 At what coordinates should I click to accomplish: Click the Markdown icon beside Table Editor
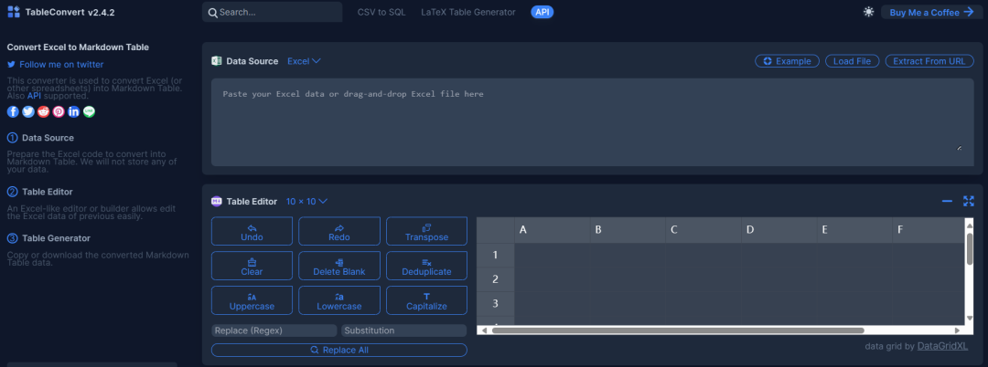point(217,201)
